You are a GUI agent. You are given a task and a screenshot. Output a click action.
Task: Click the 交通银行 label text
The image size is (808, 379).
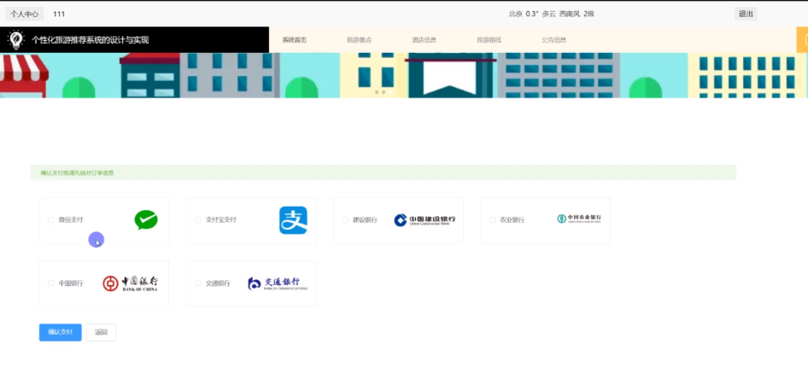pyautogui.click(x=218, y=283)
